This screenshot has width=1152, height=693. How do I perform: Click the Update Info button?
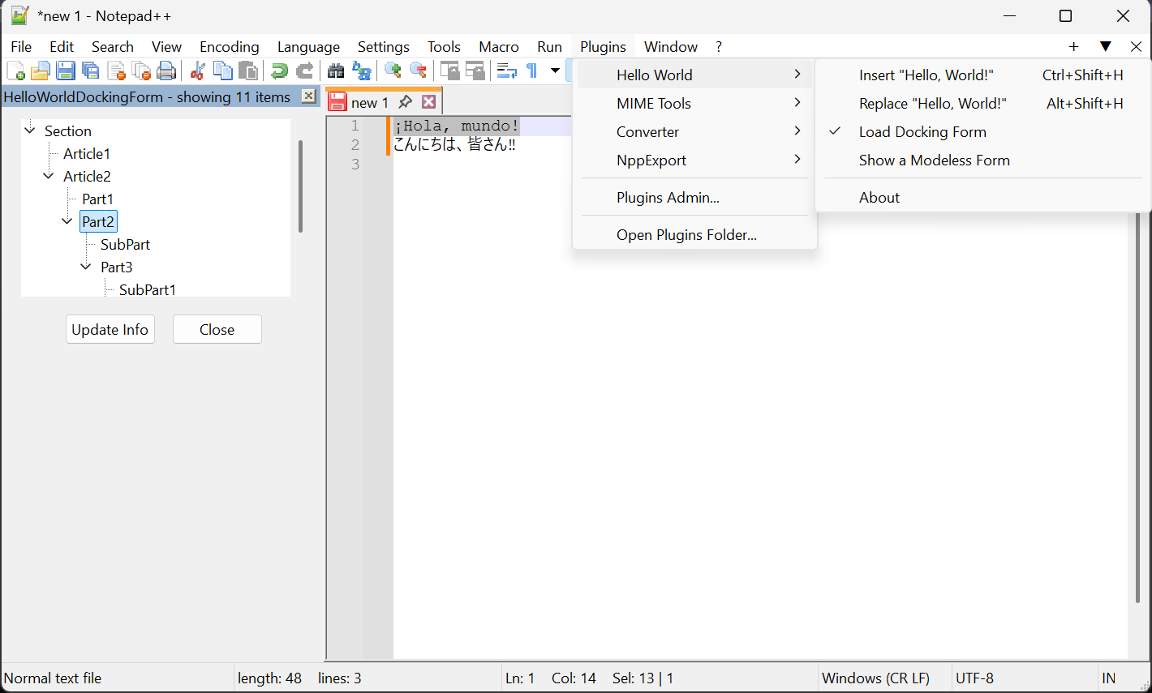(x=110, y=329)
